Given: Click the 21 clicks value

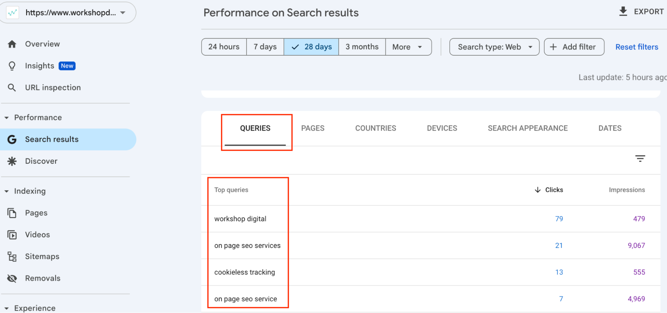Looking at the screenshot, I should 559,246.
